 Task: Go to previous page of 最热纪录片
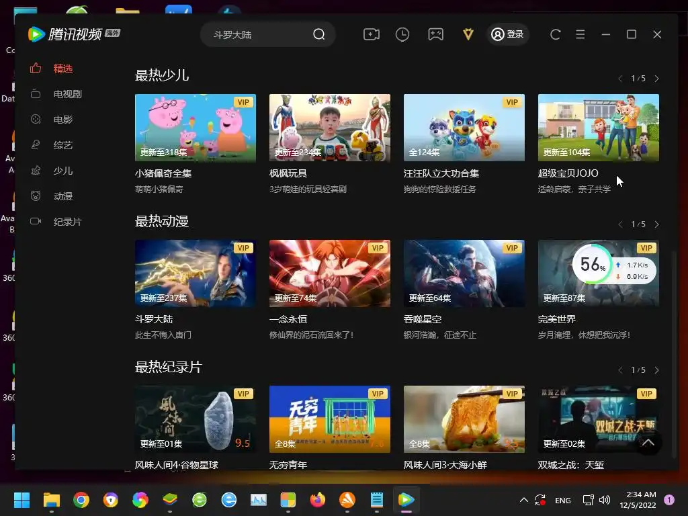point(620,370)
